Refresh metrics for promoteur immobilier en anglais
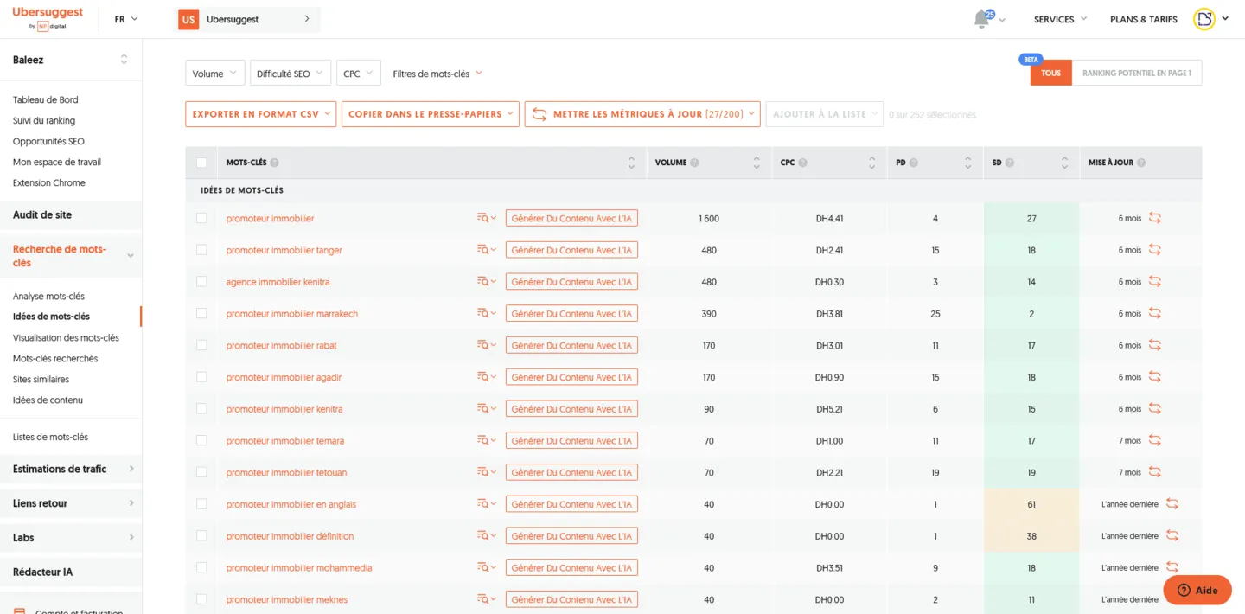This screenshot has height=614, width=1245. click(x=1172, y=503)
